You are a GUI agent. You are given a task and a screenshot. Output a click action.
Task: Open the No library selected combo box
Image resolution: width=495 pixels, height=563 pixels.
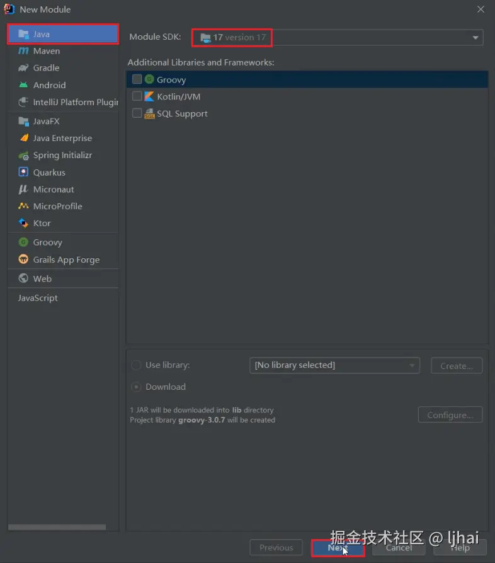334,365
